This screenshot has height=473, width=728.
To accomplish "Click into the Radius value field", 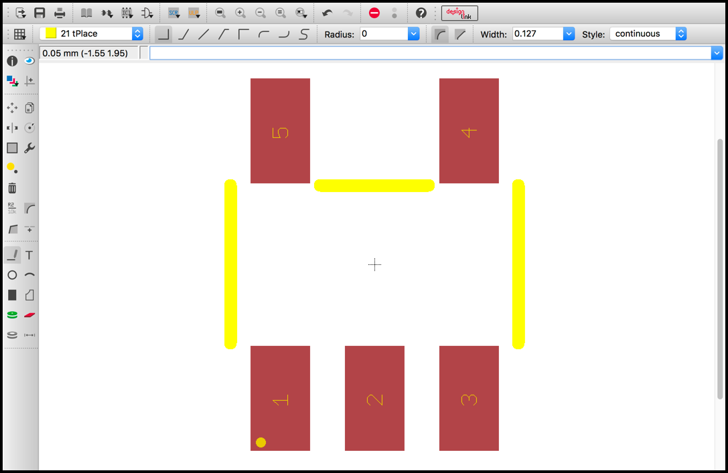I will pyautogui.click(x=384, y=33).
